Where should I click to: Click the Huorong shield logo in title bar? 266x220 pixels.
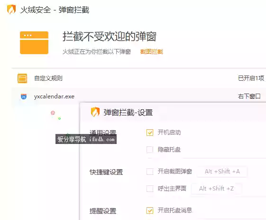[11, 10]
